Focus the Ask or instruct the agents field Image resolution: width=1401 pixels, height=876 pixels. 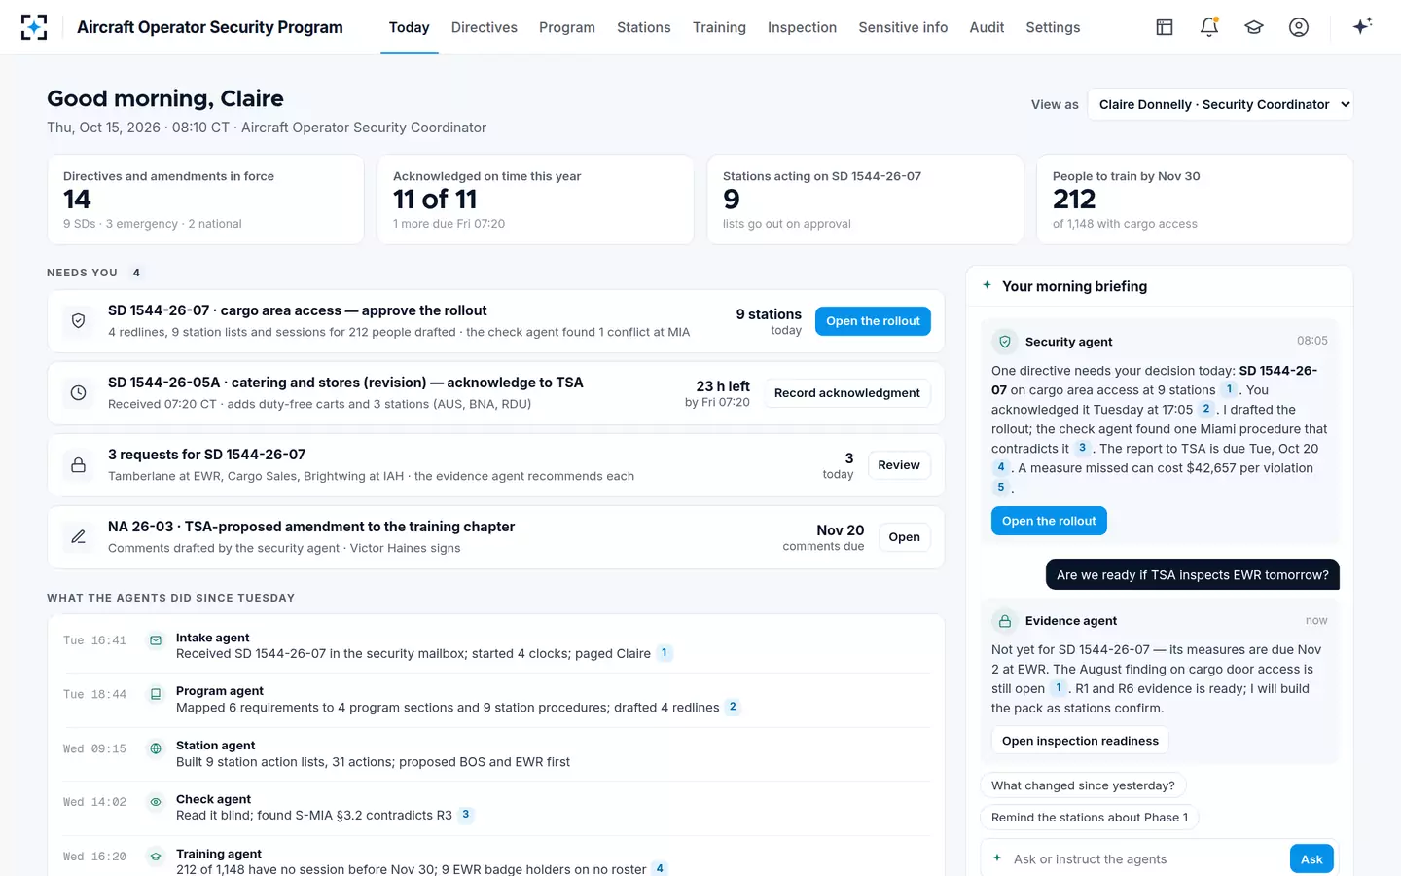[1145, 859]
